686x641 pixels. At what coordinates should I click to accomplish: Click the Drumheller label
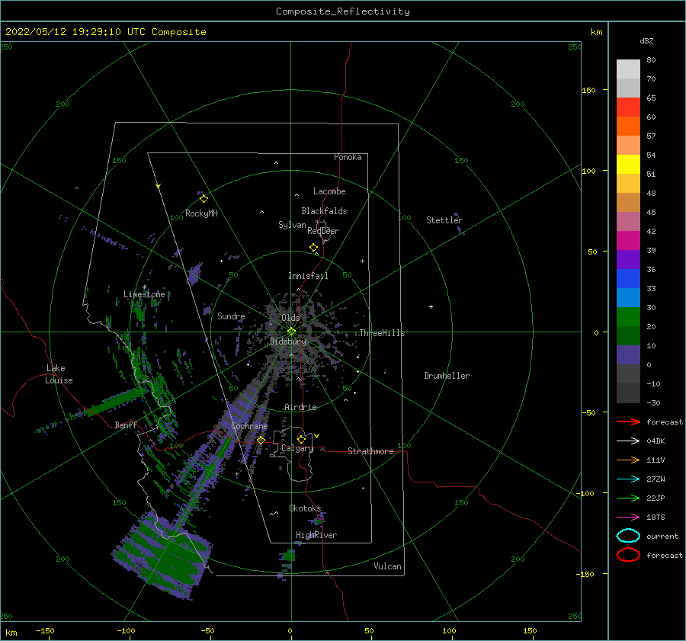coord(447,376)
